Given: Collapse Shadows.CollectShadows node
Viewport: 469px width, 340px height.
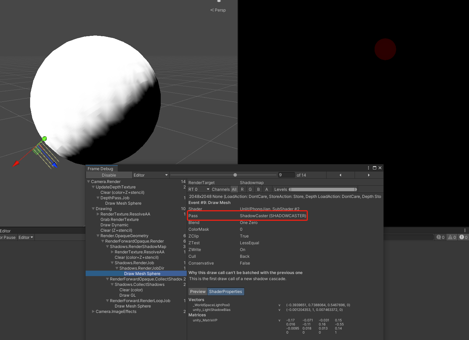Looking at the screenshot, I should coord(112,285).
